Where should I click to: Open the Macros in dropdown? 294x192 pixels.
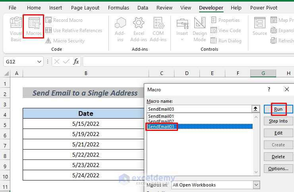(256, 185)
